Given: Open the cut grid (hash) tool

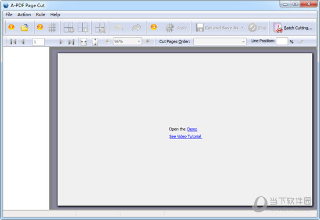Looking at the screenshot, I should click(x=52, y=27).
